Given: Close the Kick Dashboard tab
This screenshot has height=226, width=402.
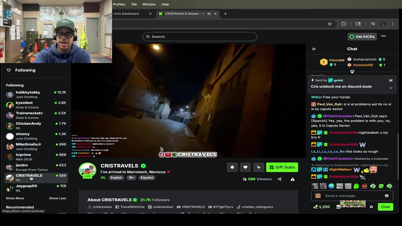Looking at the screenshot, I should [150, 14].
